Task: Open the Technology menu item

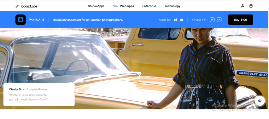Action: pyautogui.click(x=173, y=6)
